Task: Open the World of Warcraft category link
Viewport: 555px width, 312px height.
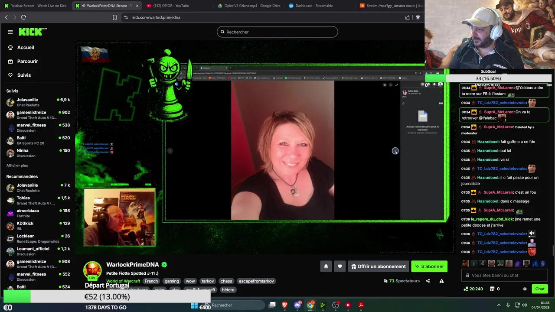Action: click(x=123, y=281)
